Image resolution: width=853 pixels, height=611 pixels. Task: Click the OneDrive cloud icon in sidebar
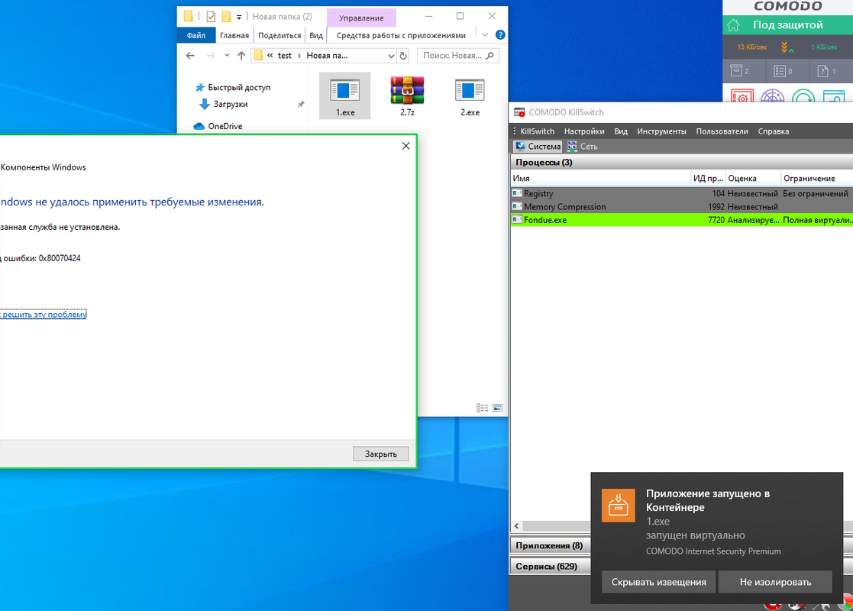(x=199, y=126)
